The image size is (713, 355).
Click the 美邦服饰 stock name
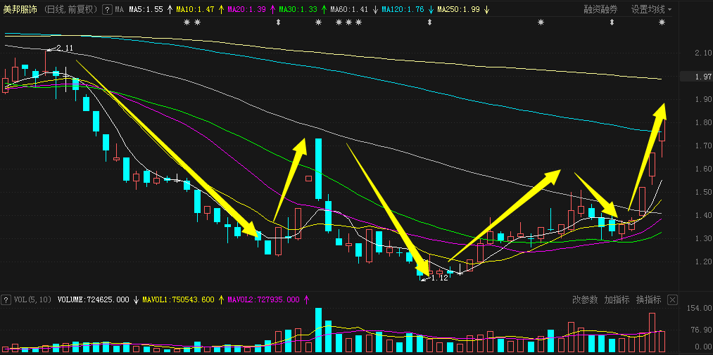[20, 10]
